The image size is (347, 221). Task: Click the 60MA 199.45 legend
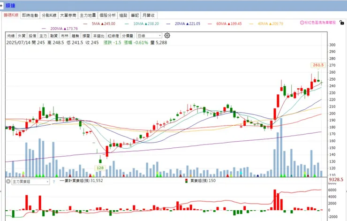pyautogui.click(x=225, y=23)
